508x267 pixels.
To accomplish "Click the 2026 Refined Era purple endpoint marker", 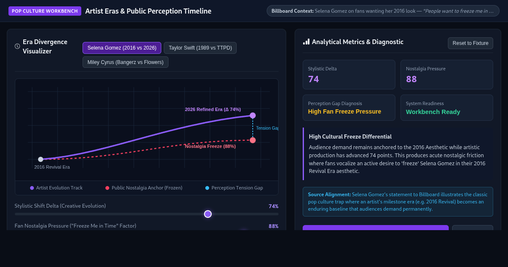I will 253,115.
